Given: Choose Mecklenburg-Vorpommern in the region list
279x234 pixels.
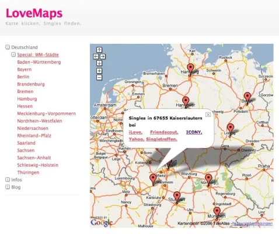Looking at the screenshot, I should pyautogui.click(x=46, y=113).
